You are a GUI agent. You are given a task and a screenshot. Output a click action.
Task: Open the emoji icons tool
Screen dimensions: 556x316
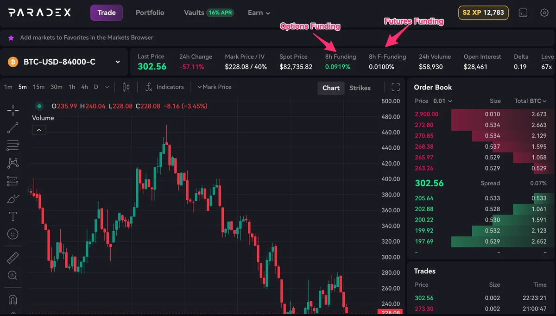pyautogui.click(x=13, y=234)
